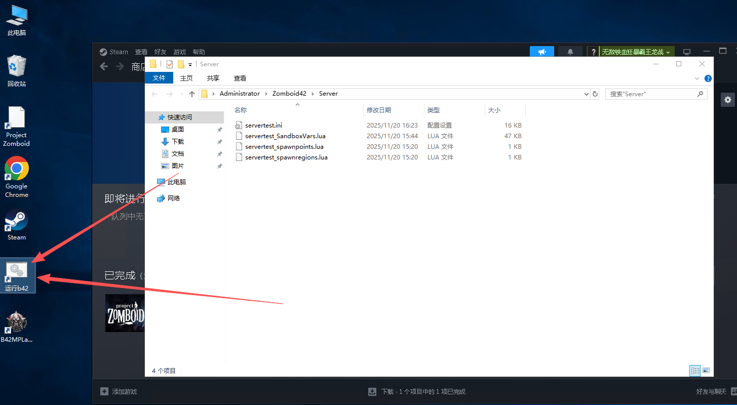Click the Steam settings gear icon
The height and width of the screenshot is (405, 737).
tap(727, 100)
